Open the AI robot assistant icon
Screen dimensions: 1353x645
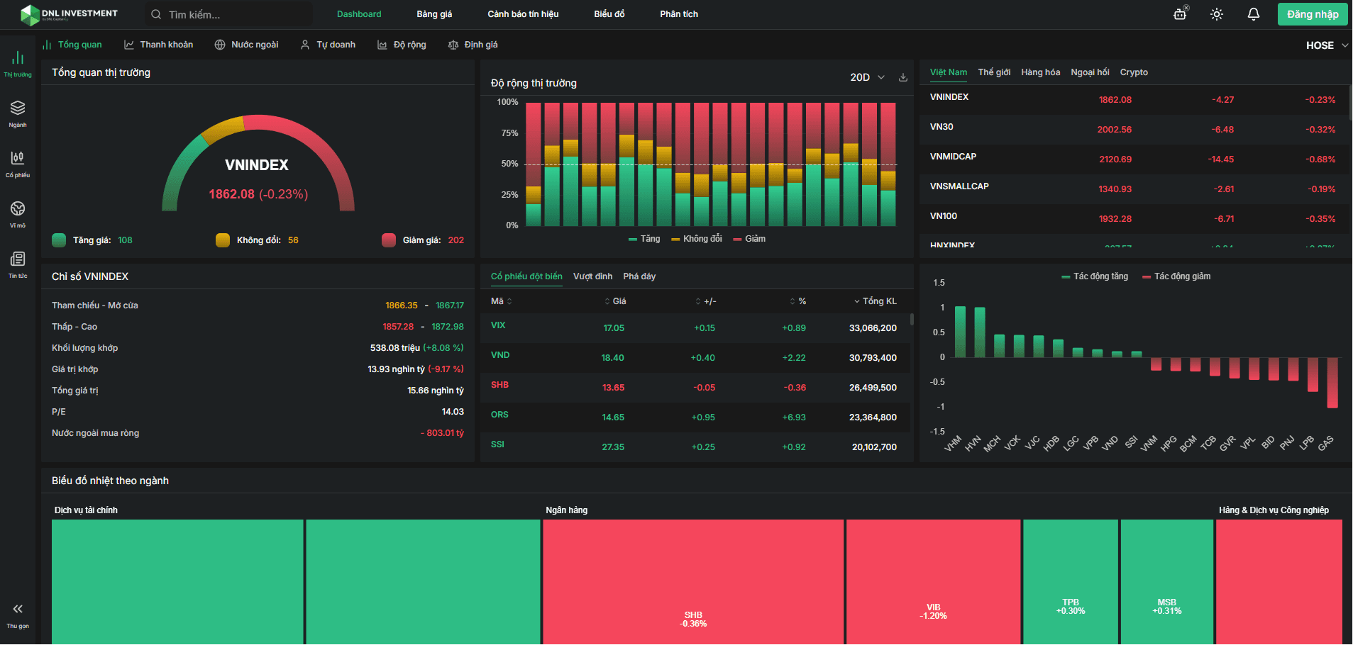coord(1181,13)
